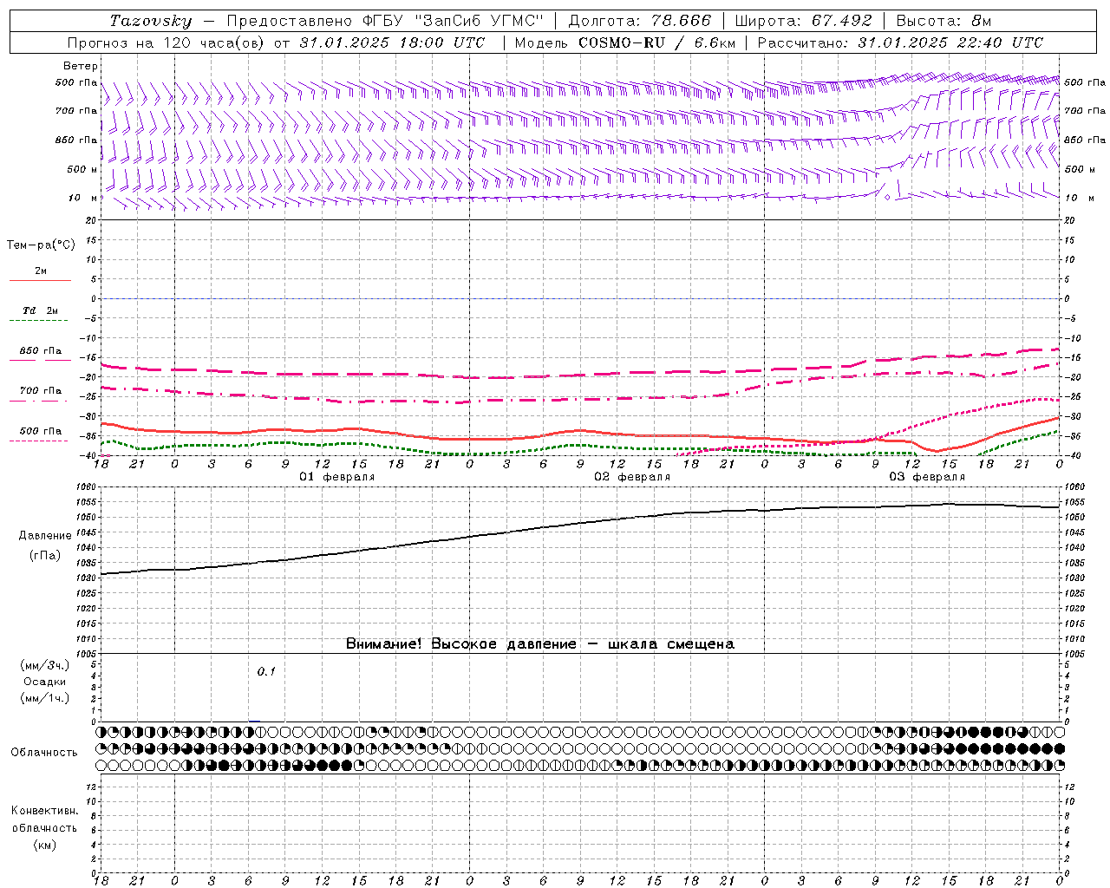The width and height of the screenshot is (1110, 888).
Task: Select the 10 м wind level label on the left
Action: point(83,198)
